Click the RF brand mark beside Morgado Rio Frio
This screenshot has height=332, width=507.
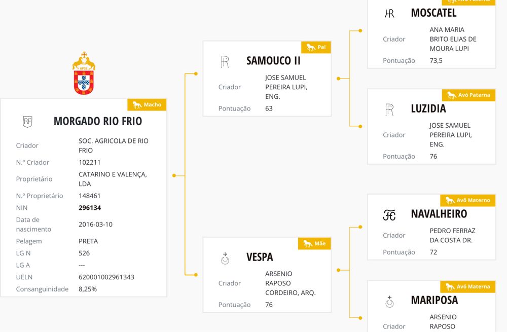28,121
